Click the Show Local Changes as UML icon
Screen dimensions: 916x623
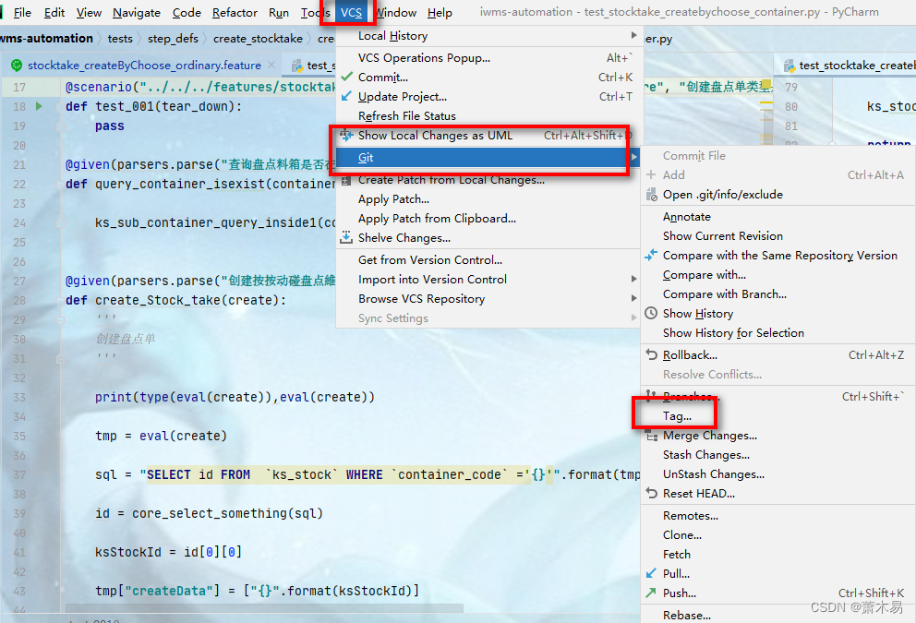tap(346, 135)
